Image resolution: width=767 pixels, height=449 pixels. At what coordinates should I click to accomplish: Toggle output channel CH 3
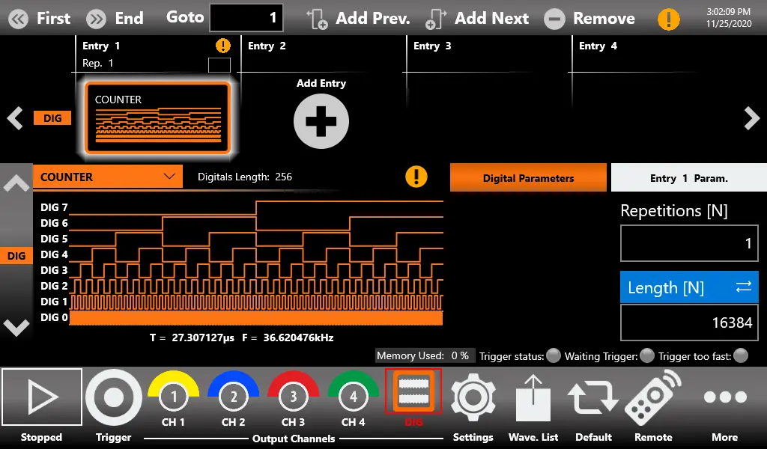[293, 397]
